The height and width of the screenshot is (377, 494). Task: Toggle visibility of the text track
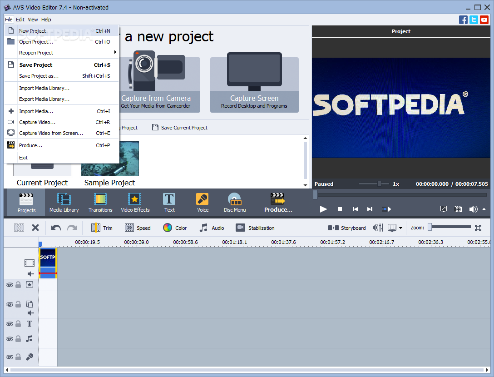pos(10,324)
